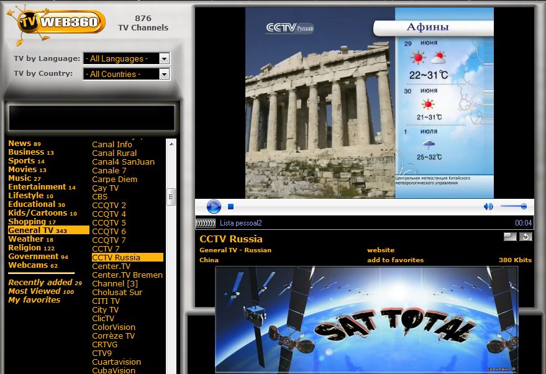Select CCTV Russia channel in list
This screenshot has width=546, height=374.
point(127,257)
